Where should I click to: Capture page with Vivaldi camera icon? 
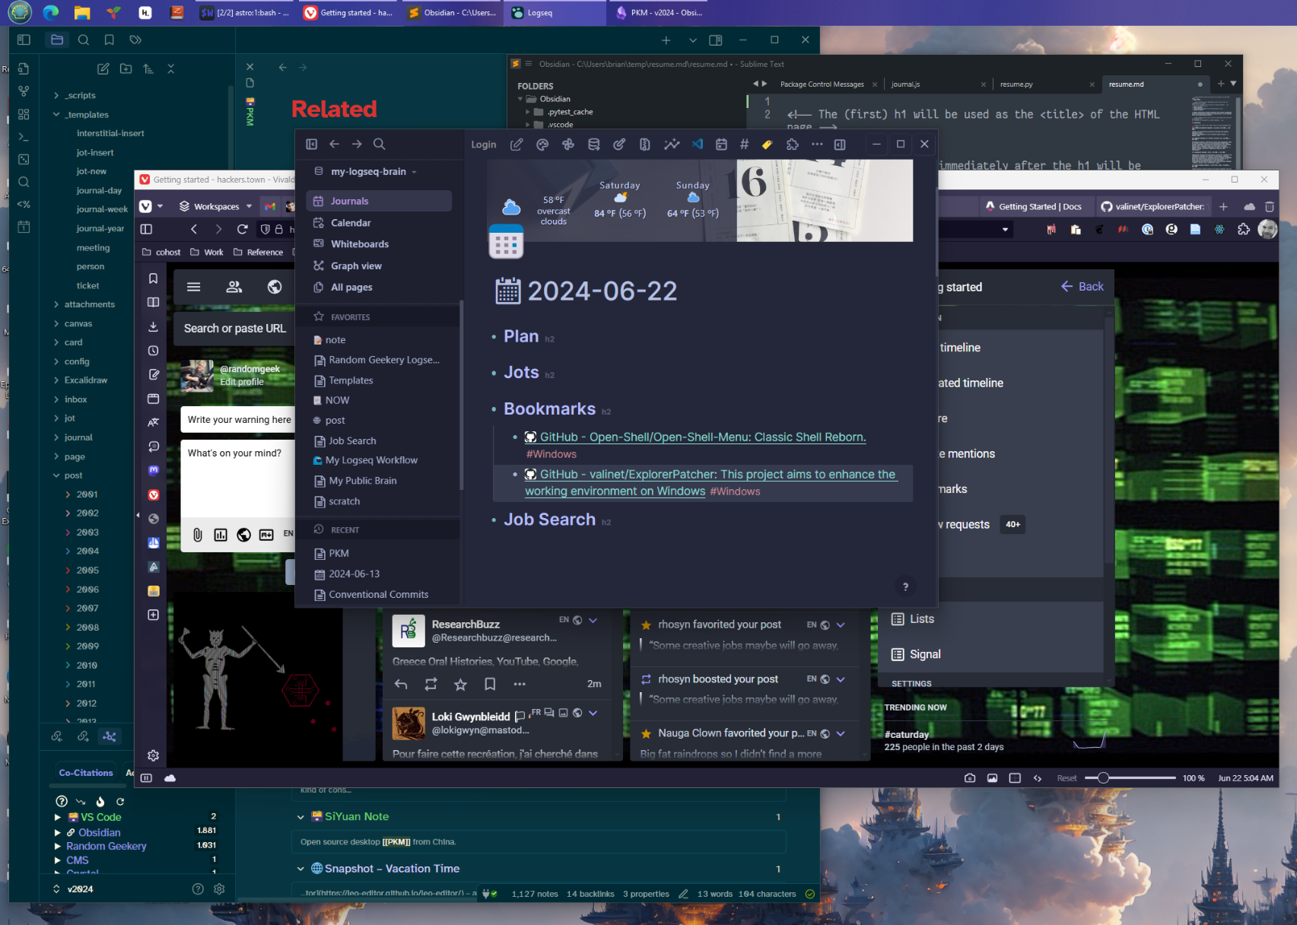(x=969, y=778)
